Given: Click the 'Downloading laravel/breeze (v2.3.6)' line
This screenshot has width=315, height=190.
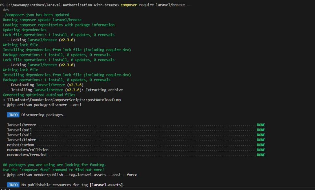Looking at the screenshot, I should click(45, 85).
